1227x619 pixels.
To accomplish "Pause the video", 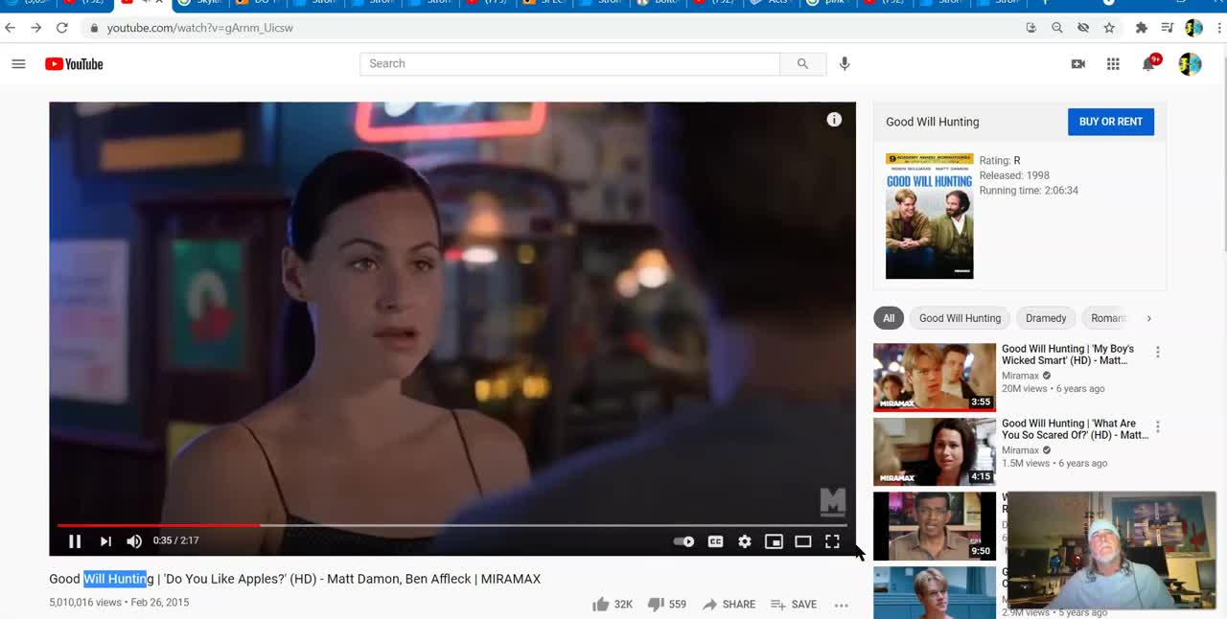I will point(75,541).
